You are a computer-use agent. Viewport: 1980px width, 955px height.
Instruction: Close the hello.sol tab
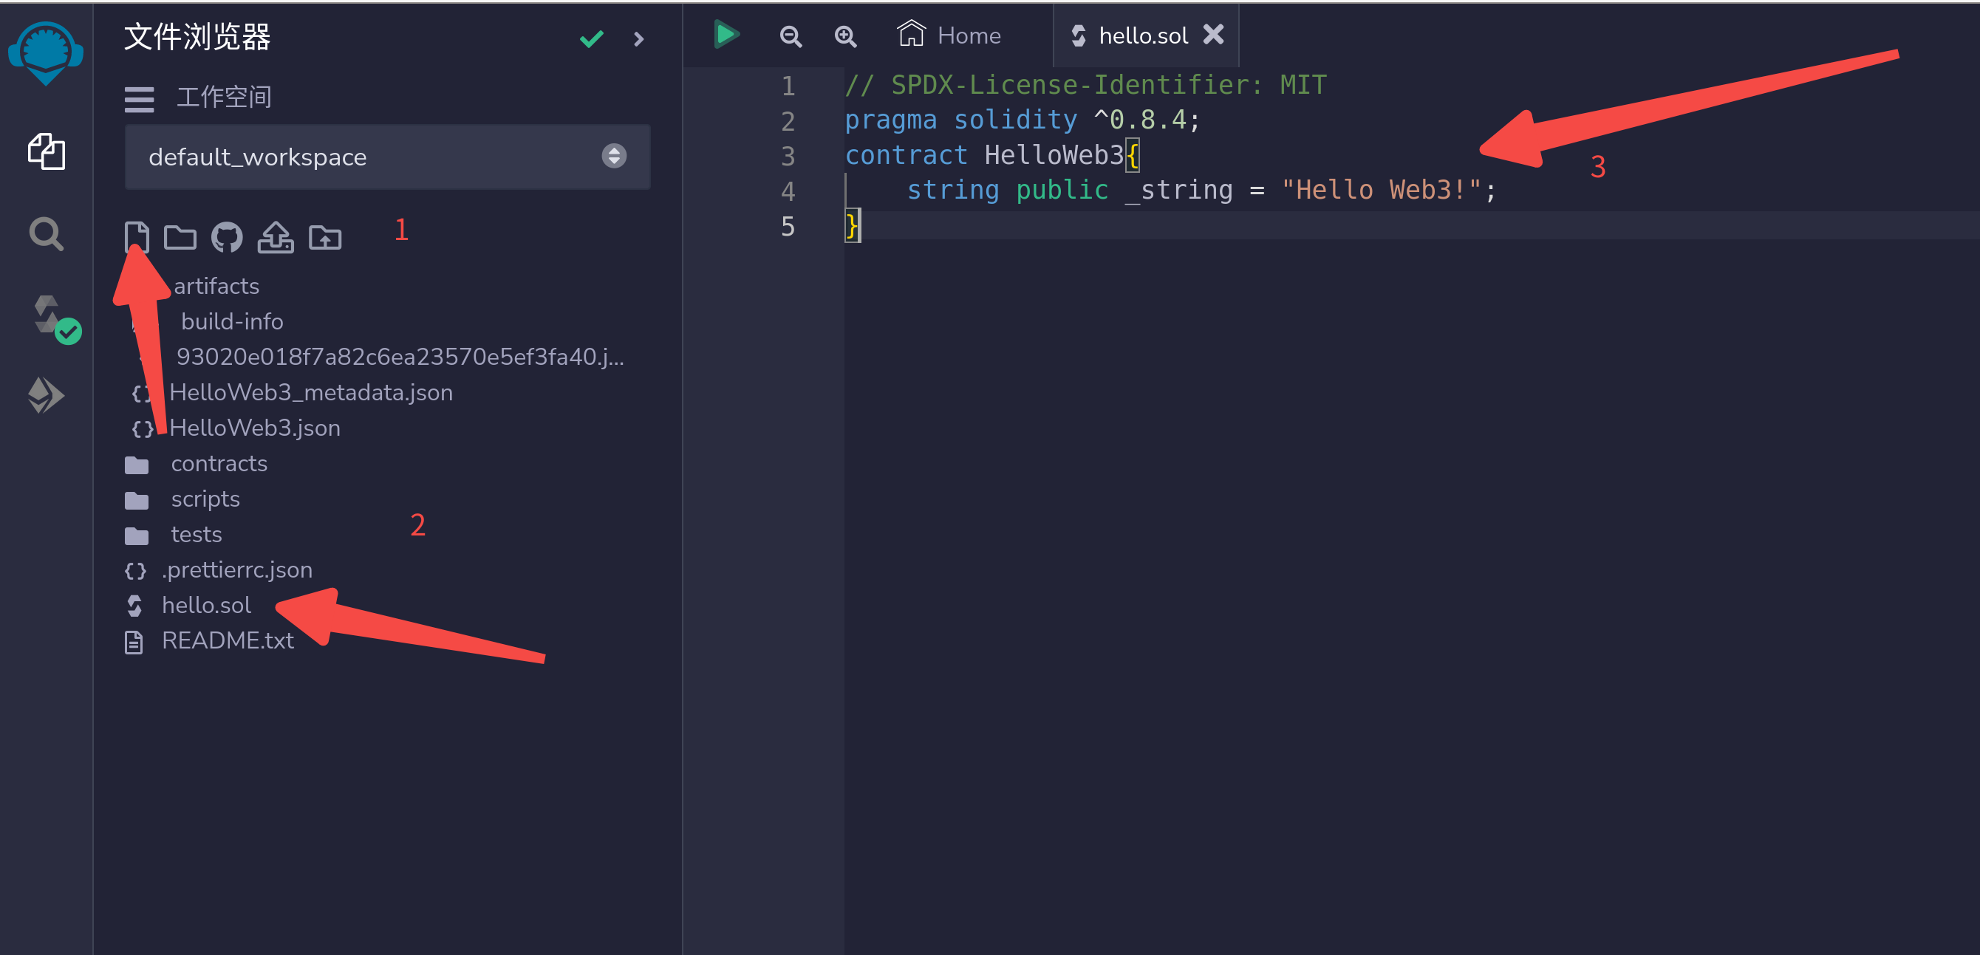coord(1214,35)
